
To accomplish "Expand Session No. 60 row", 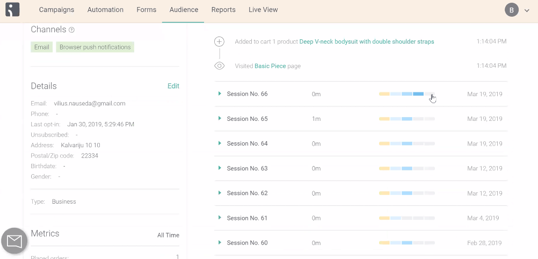I will tap(220, 243).
